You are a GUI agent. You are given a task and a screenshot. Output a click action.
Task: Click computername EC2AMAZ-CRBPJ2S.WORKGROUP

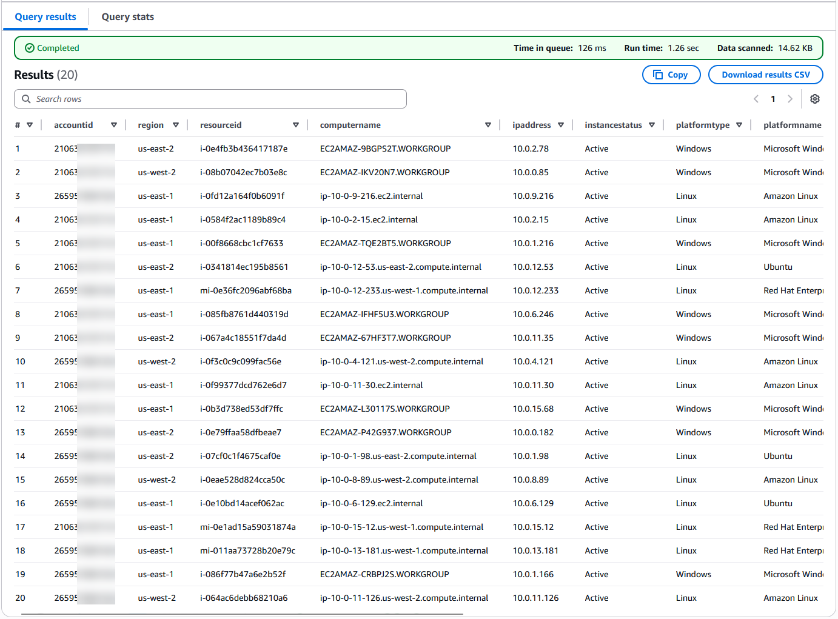pyautogui.click(x=384, y=574)
